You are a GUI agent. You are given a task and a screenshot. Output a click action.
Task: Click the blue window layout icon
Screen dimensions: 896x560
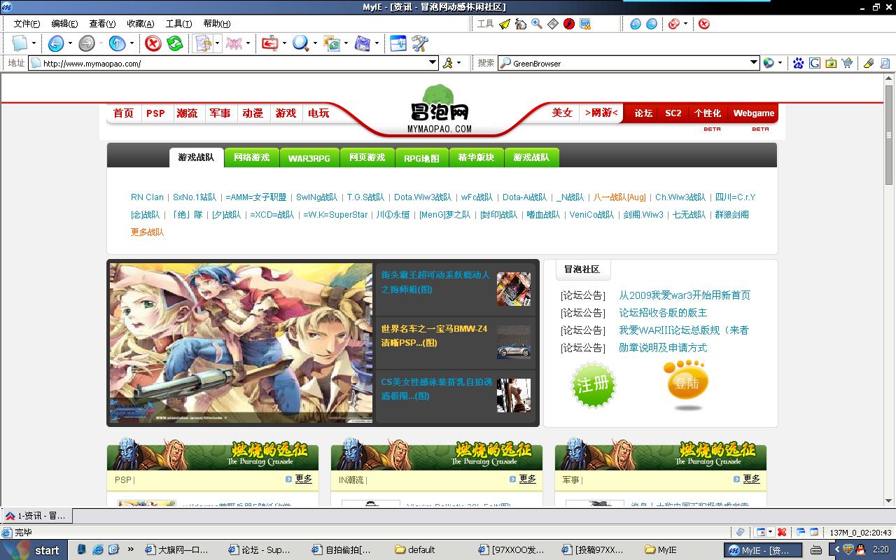(x=398, y=43)
